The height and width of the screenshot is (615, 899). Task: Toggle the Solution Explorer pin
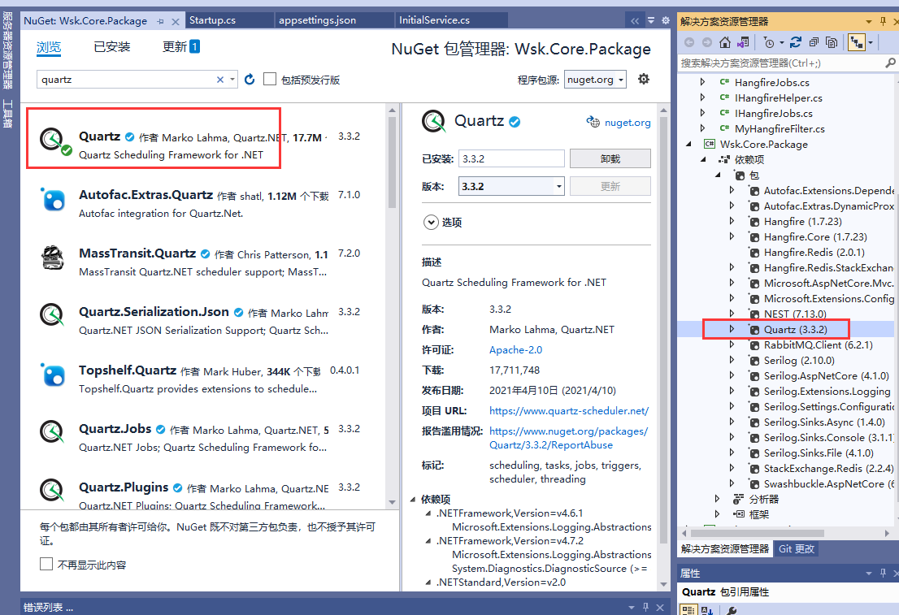click(882, 20)
